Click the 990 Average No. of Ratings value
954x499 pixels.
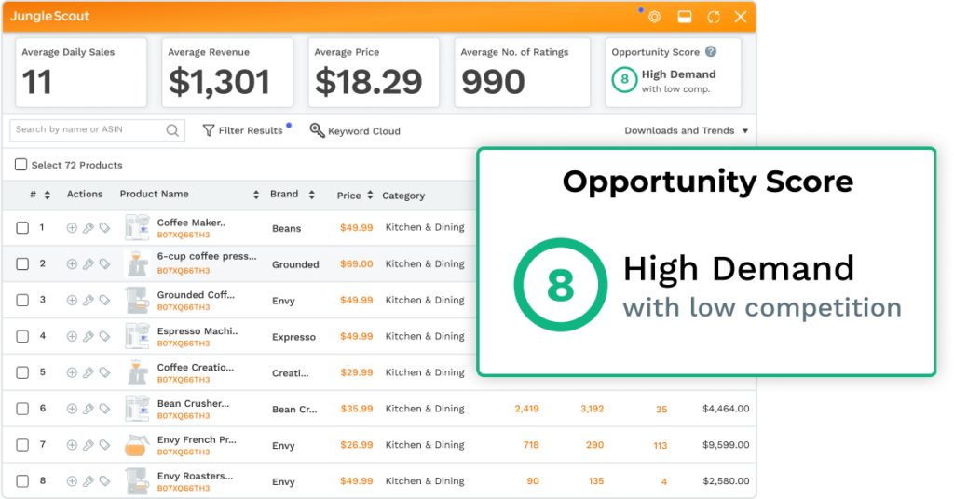coord(493,82)
